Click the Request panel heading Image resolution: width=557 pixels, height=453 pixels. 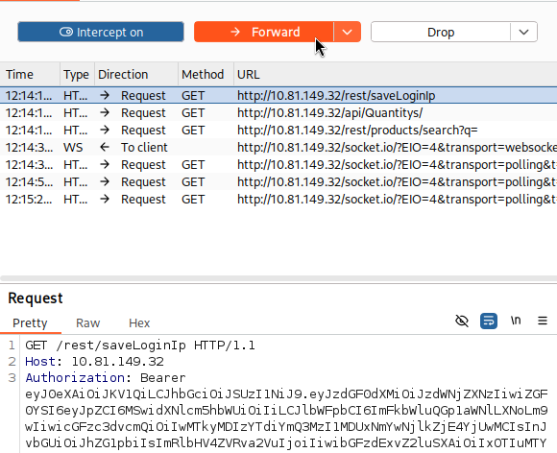(36, 298)
